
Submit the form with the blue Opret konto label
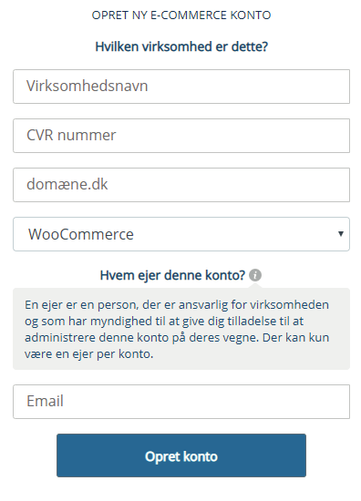click(x=181, y=456)
